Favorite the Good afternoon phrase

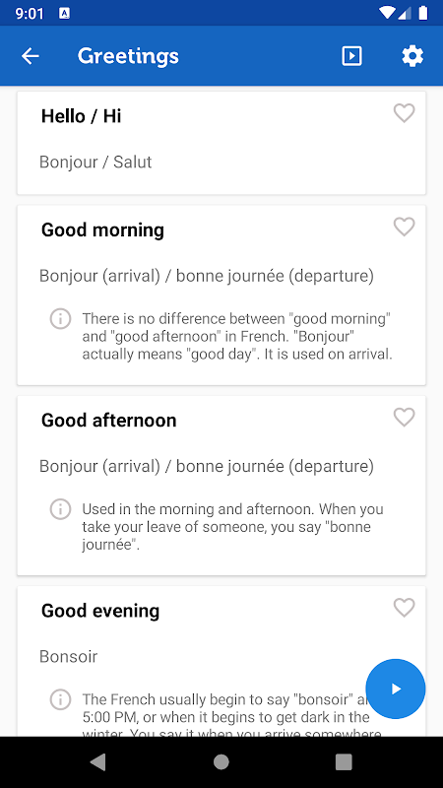click(x=404, y=417)
